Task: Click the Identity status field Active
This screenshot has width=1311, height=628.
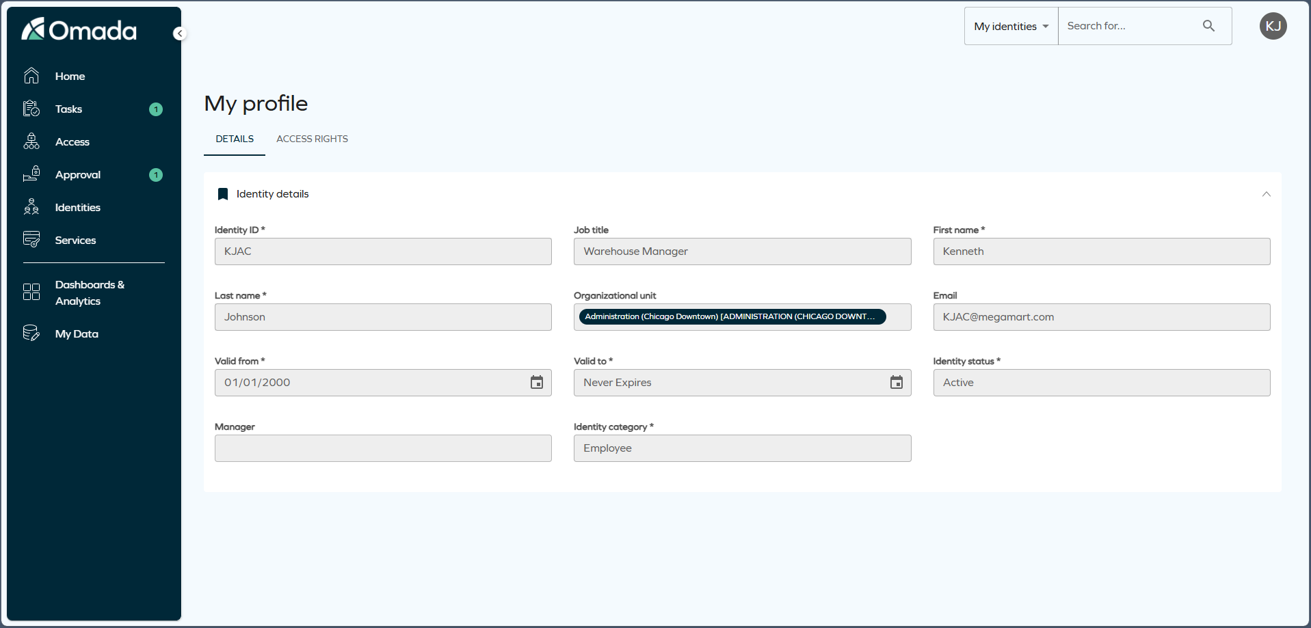Action: pos(1102,383)
